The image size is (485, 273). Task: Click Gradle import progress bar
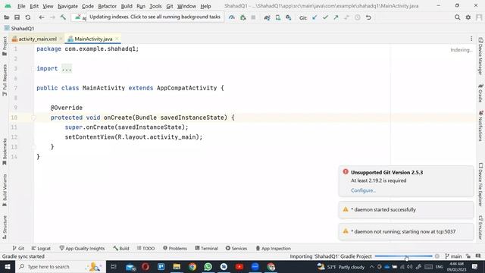tap(403, 256)
